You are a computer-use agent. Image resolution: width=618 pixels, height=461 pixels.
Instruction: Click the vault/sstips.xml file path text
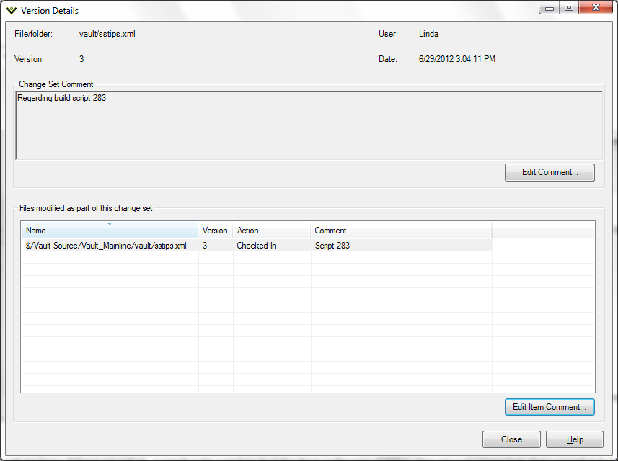click(x=107, y=34)
